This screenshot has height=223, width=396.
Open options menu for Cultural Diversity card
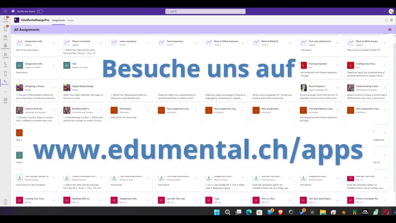click(54, 110)
